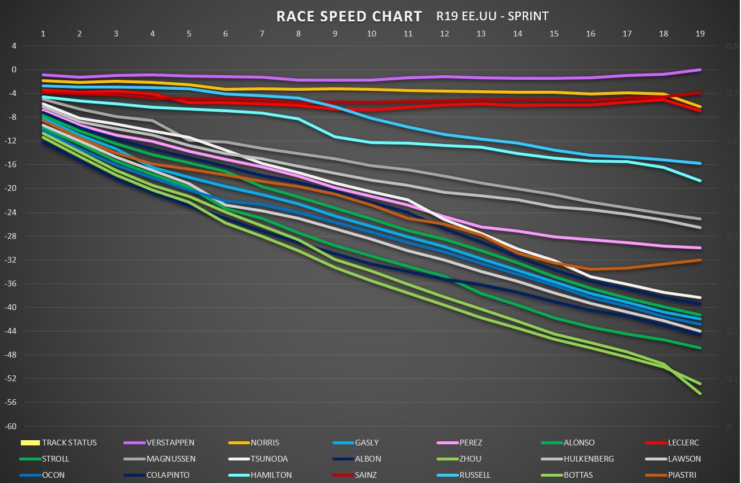
Task: Select the RUSSELL legend entry
Action: pyautogui.click(x=463, y=475)
